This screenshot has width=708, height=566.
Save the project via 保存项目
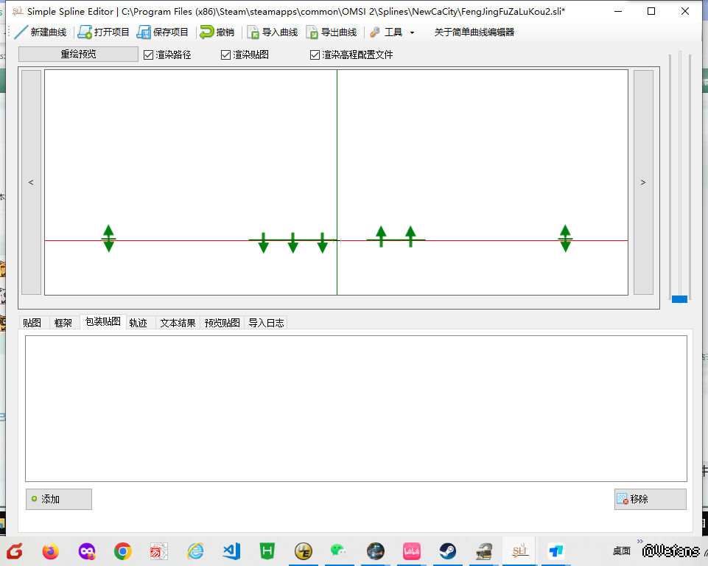[x=163, y=32]
